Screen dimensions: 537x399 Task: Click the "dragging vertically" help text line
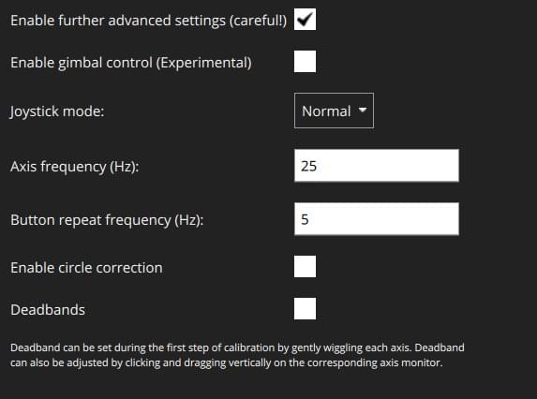[227, 362]
